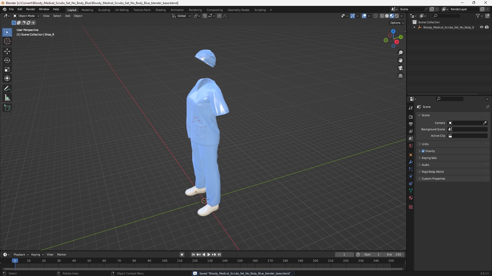Toggle auto keying record button

[x=182, y=255]
